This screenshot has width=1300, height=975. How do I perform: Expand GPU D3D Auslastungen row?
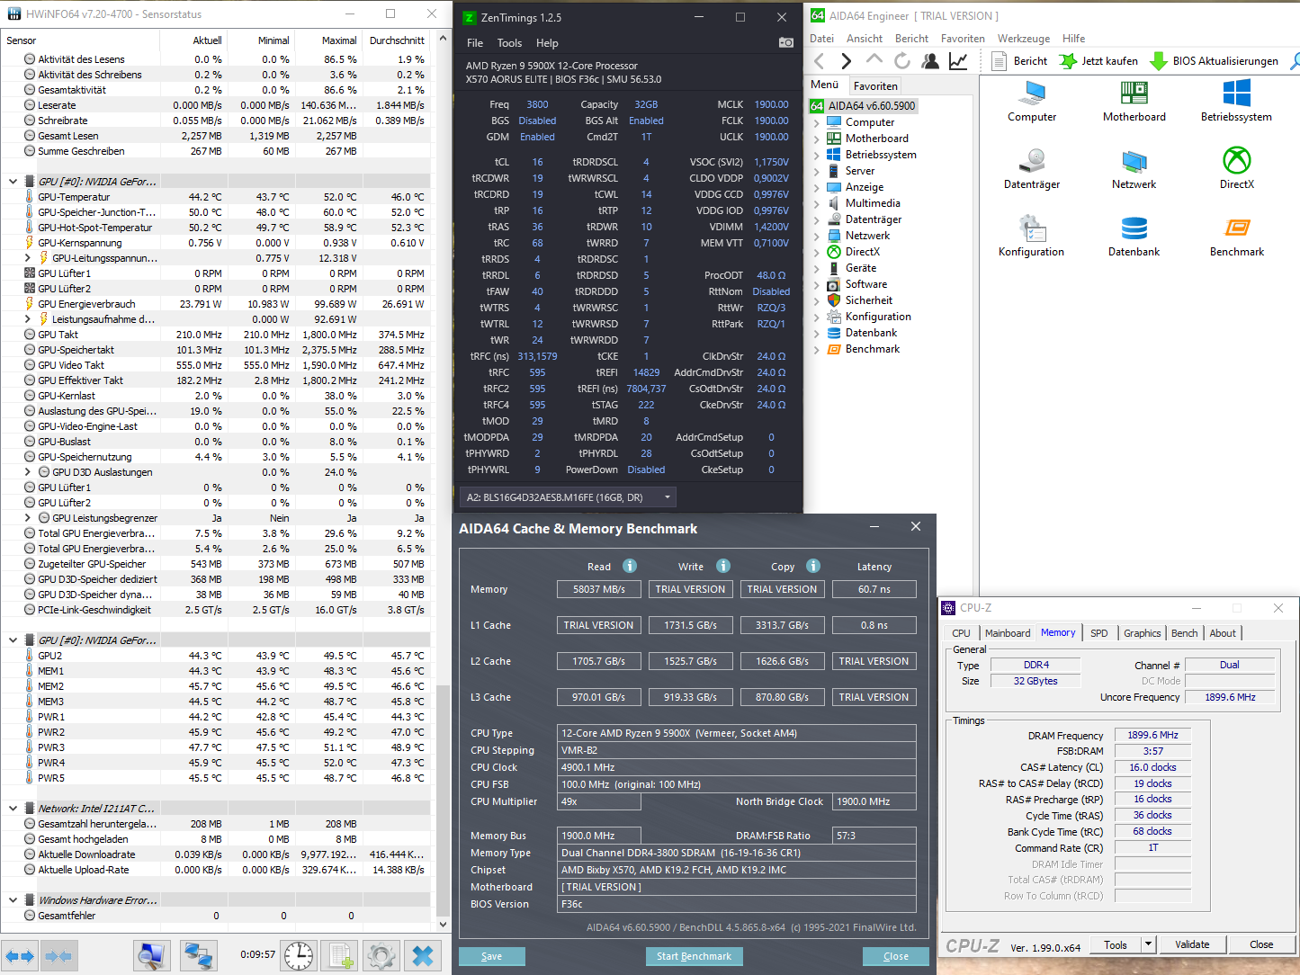click(28, 472)
